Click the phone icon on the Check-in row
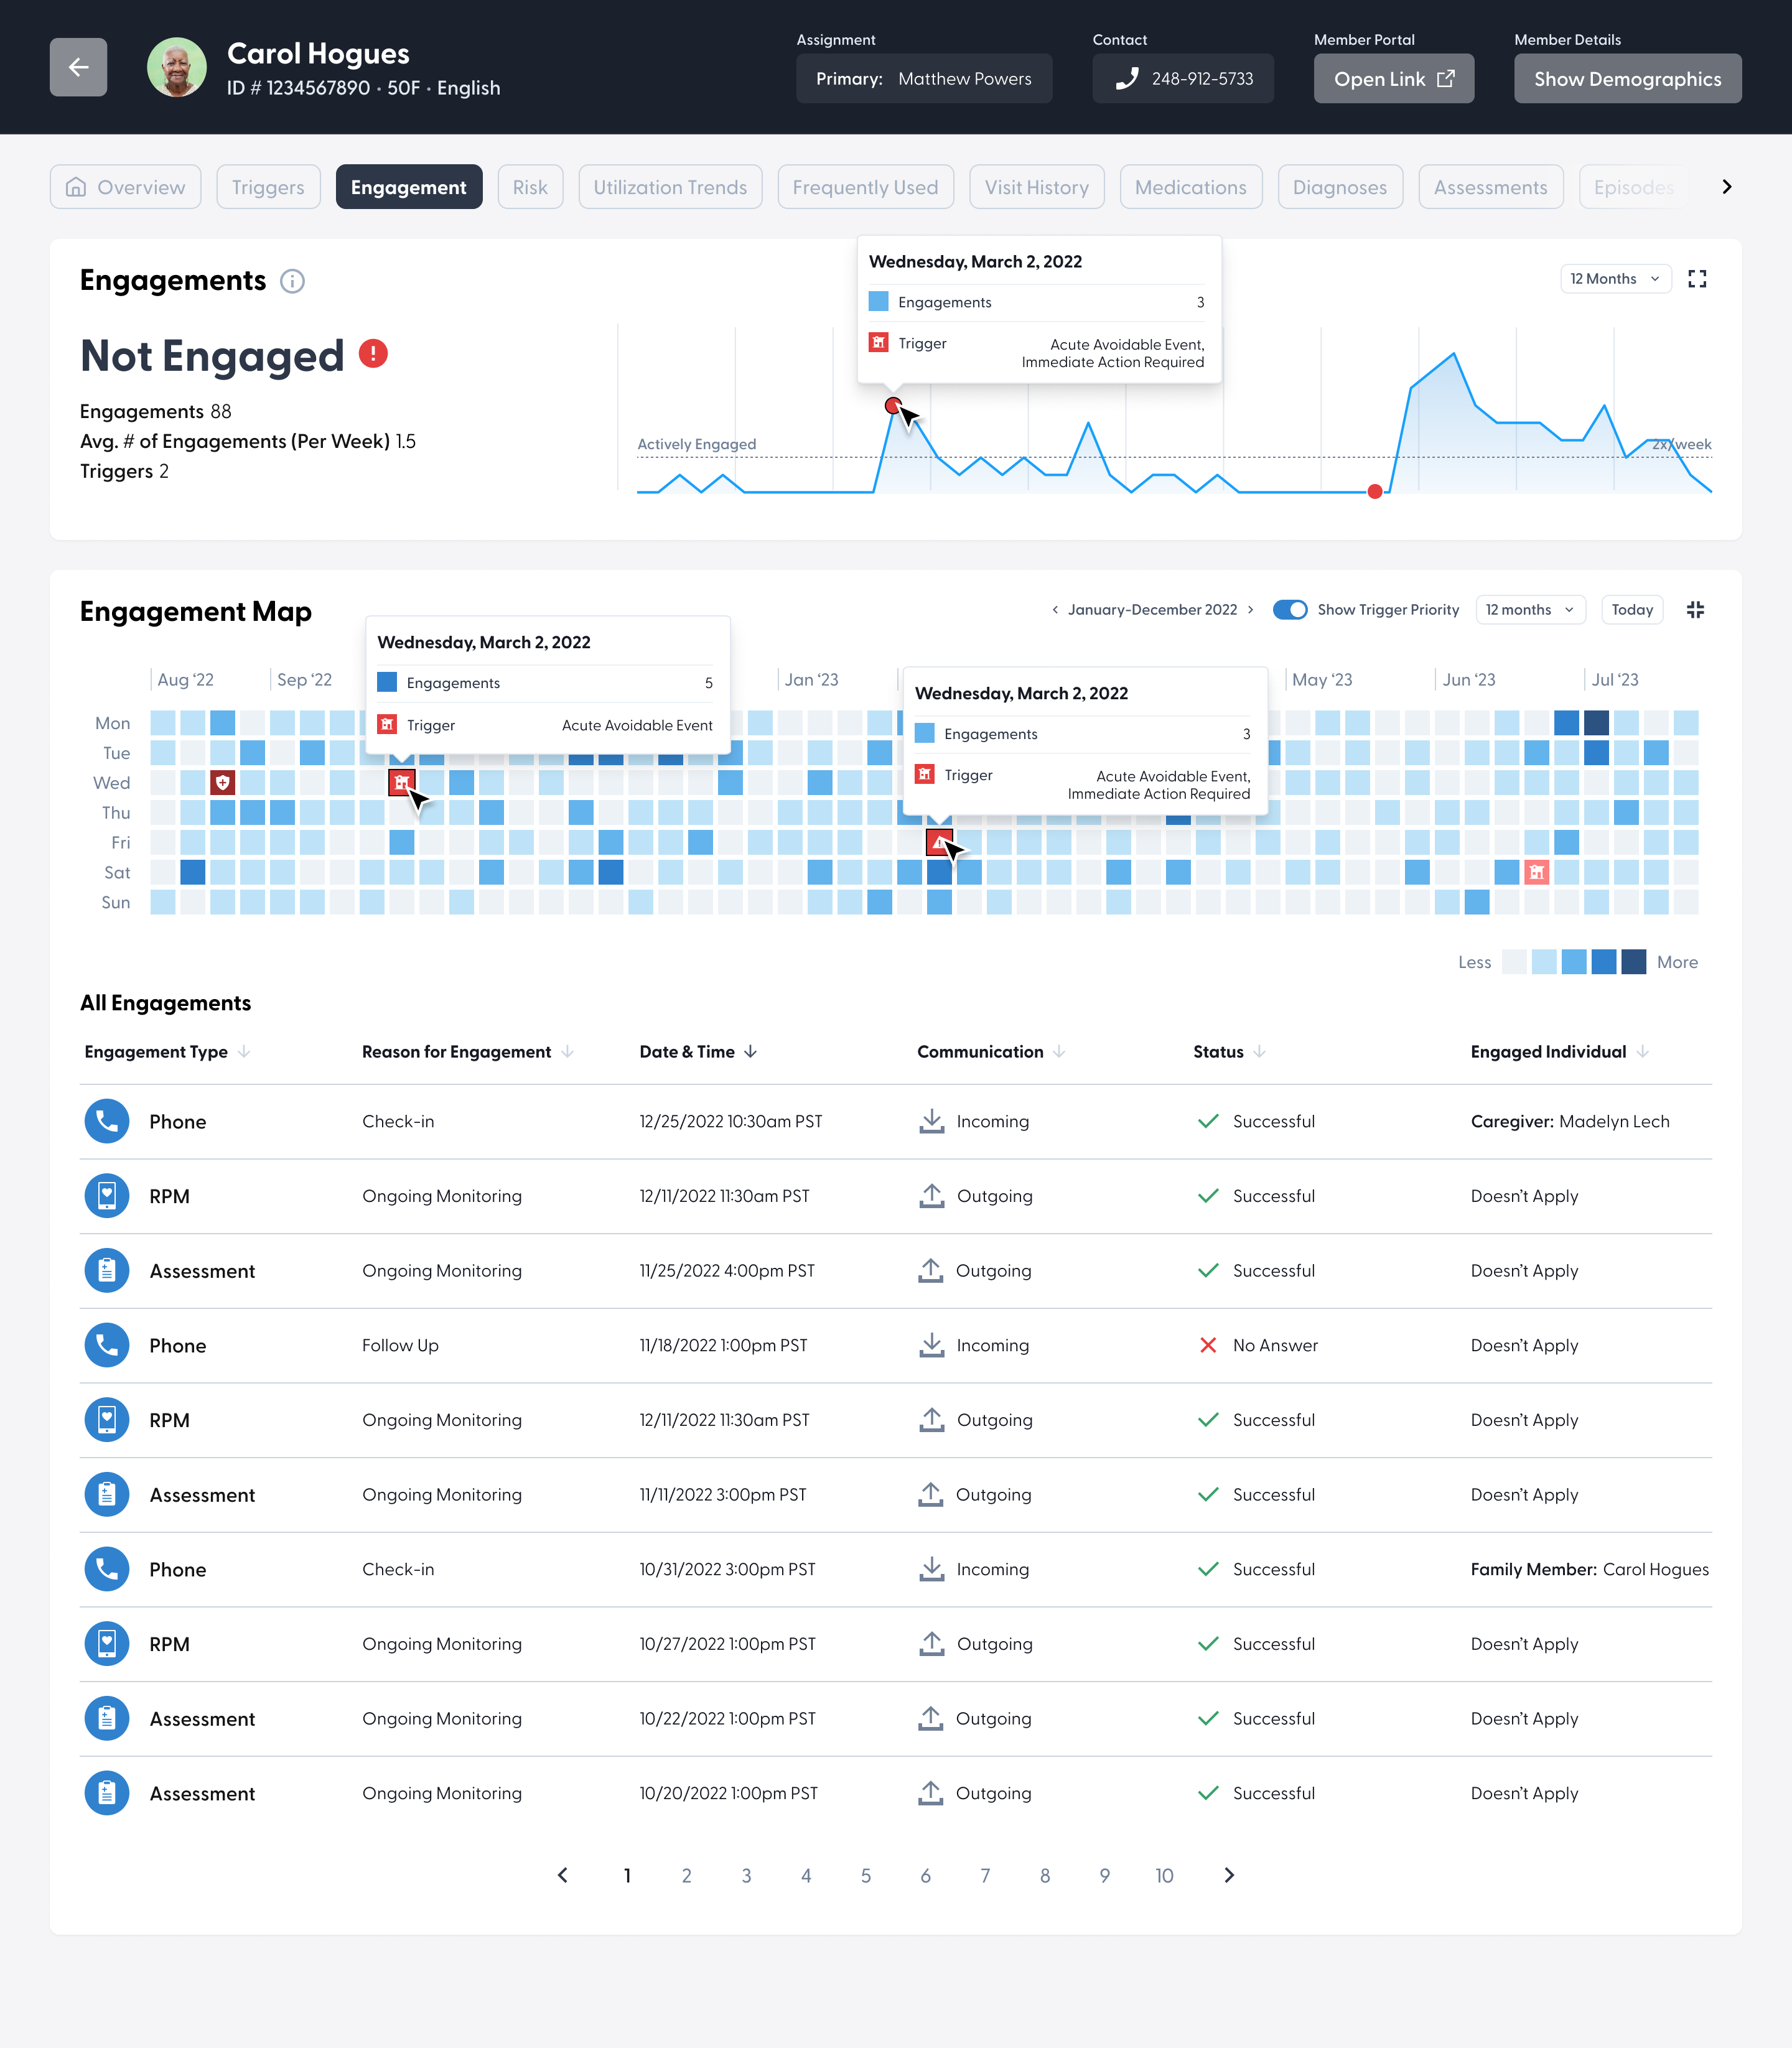This screenshot has height=2048, width=1792. pyautogui.click(x=106, y=1121)
